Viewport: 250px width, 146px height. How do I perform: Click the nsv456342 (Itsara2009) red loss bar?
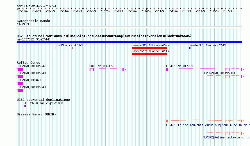[149, 48]
